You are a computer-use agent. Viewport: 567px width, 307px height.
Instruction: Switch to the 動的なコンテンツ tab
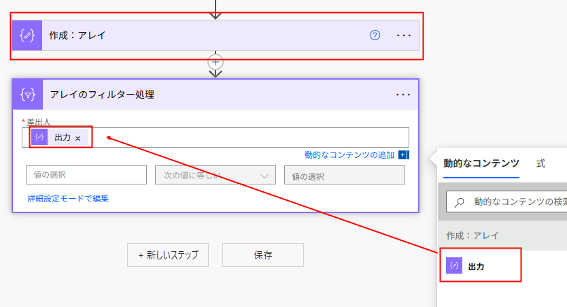tap(481, 163)
